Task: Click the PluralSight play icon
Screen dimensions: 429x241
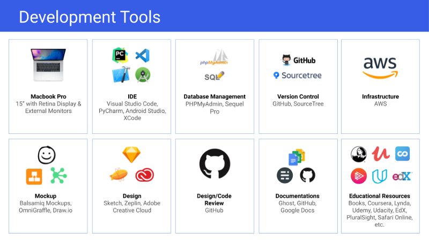Action: 358,176
